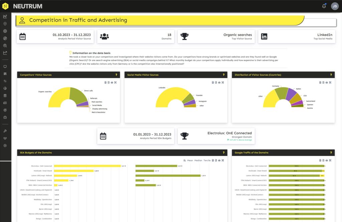This screenshot has width=342, height=222.
Task: Click 'Information on the data basis' heading
Action: (x=92, y=53)
